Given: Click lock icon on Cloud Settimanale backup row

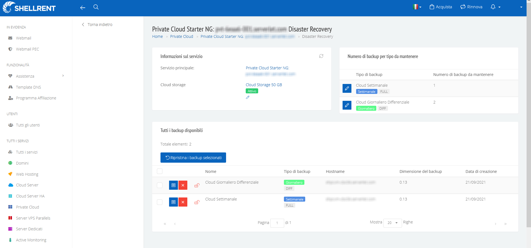Looking at the screenshot, I should [x=197, y=202].
